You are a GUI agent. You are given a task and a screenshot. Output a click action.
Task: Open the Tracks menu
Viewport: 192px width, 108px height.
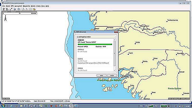pyautogui.click(x=38, y=6)
